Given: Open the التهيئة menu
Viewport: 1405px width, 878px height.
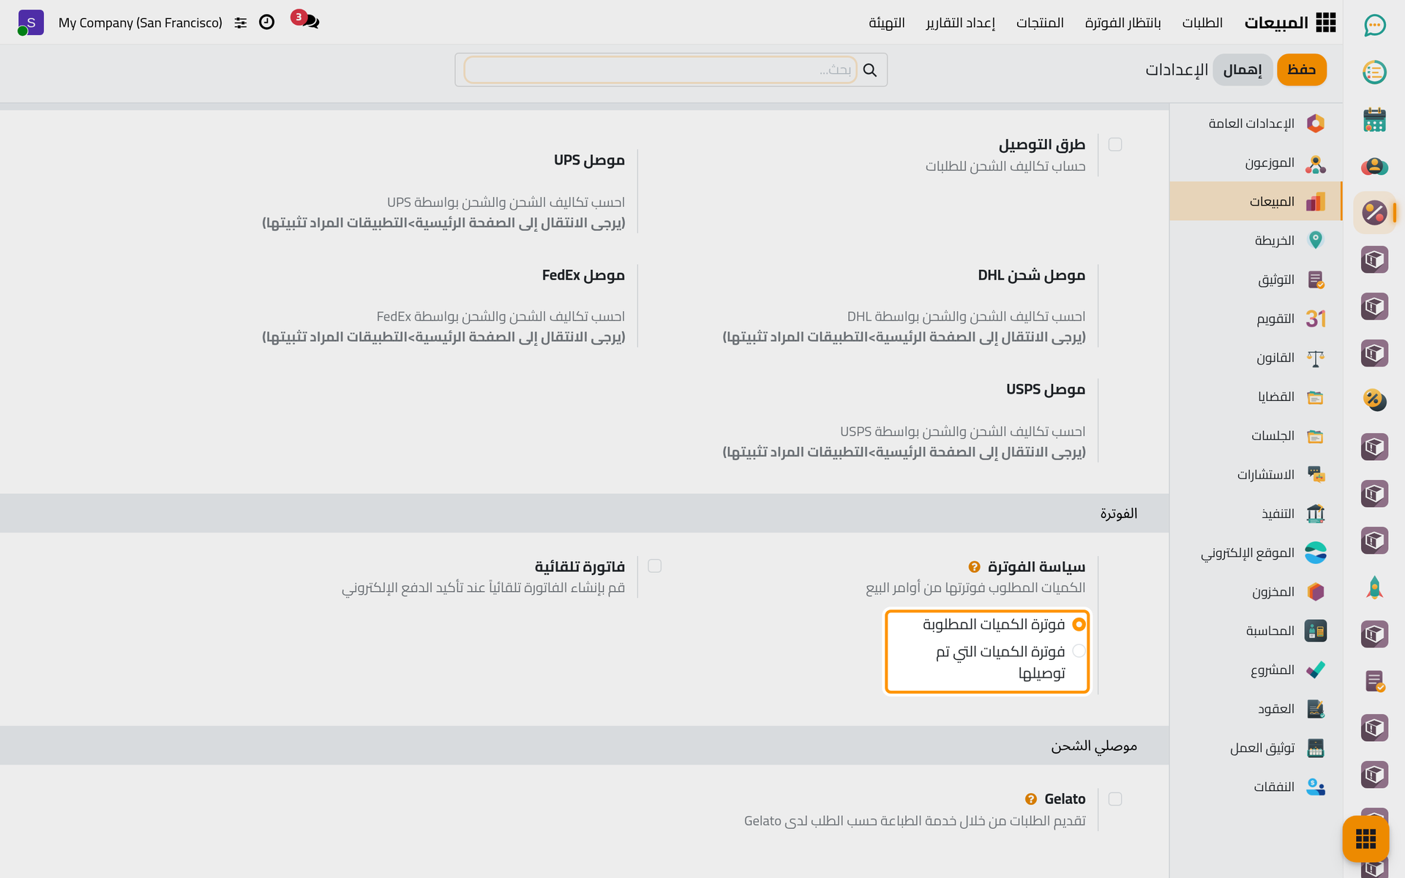Looking at the screenshot, I should pos(886,23).
